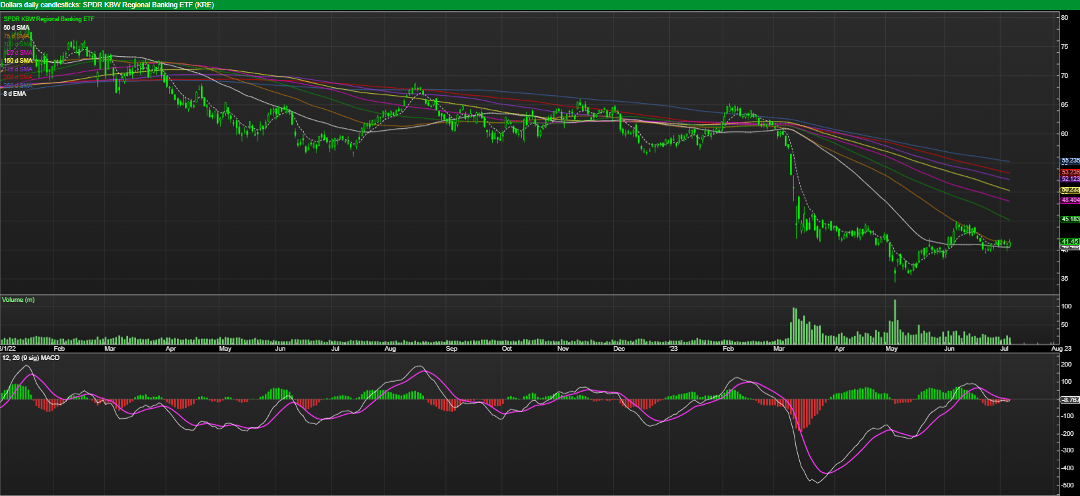The width and height of the screenshot is (1080, 496).
Task: Select the 'Oct' date axis label
Action: pos(507,348)
